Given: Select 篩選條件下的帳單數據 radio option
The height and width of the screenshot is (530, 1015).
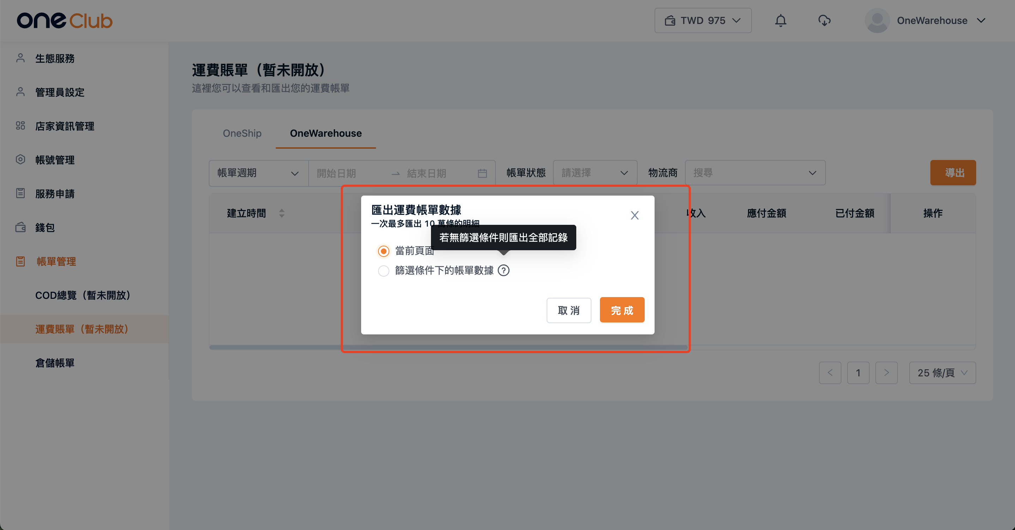Looking at the screenshot, I should click(x=383, y=271).
